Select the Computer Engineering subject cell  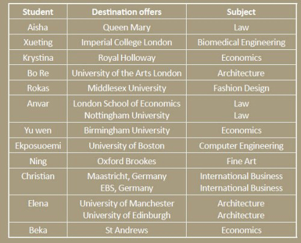tap(241, 146)
